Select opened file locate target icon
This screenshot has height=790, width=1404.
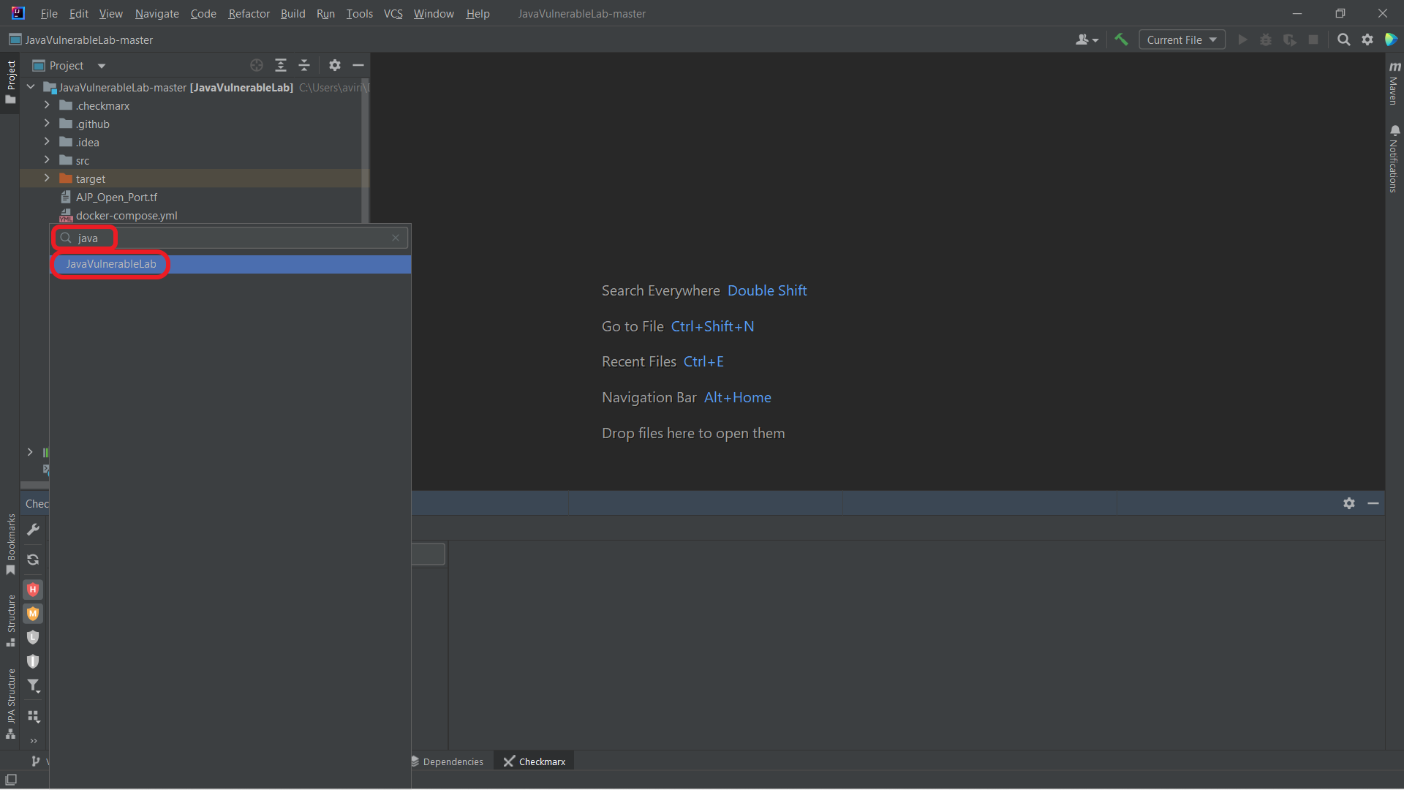tap(257, 65)
